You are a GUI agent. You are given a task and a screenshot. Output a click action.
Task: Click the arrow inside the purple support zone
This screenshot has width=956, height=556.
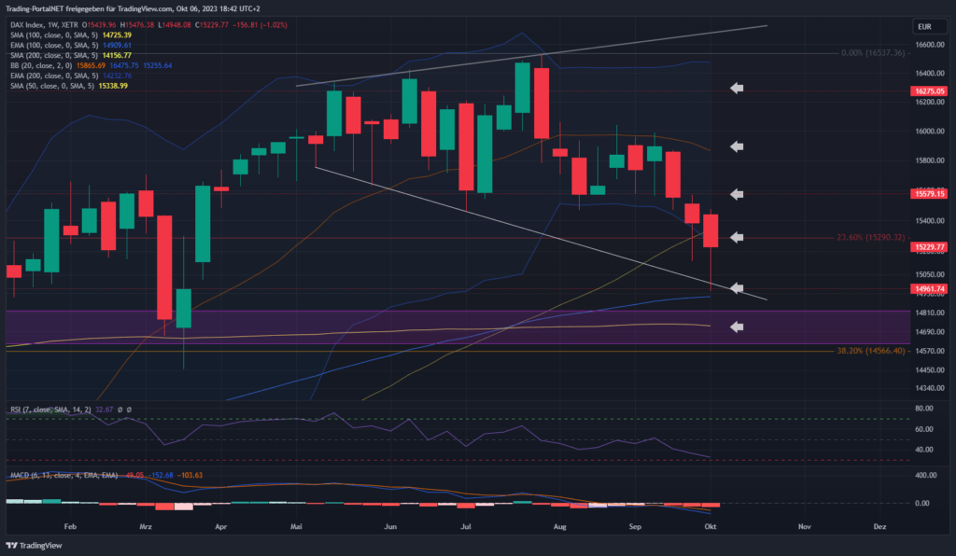737,327
